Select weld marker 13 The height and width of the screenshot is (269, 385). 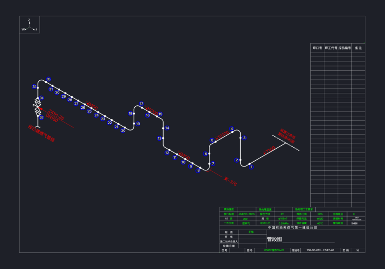[x=159, y=139]
